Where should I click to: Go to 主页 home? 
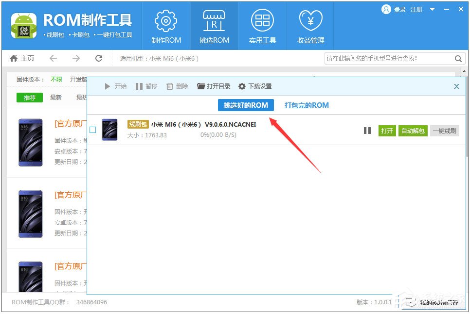pyautogui.click(x=22, y=58)
